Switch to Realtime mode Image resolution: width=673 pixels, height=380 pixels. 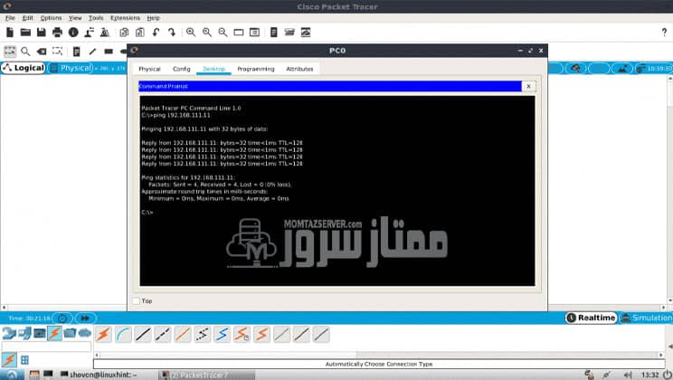tap(591, 318)
